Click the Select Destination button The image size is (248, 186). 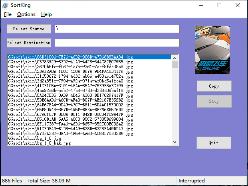29,43
